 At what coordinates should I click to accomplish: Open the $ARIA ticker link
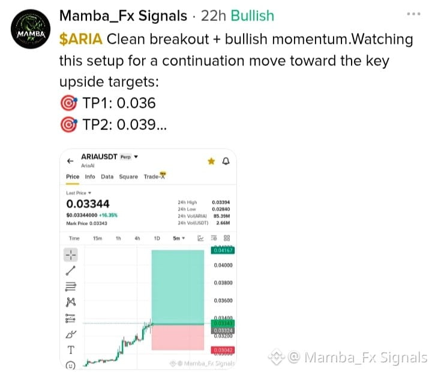click(x=81, y=39)
